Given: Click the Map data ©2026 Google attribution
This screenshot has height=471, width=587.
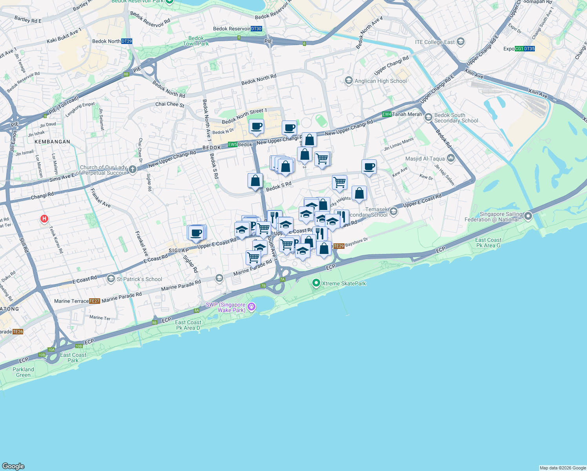Looking at the screenshot, I should point(563,468).
